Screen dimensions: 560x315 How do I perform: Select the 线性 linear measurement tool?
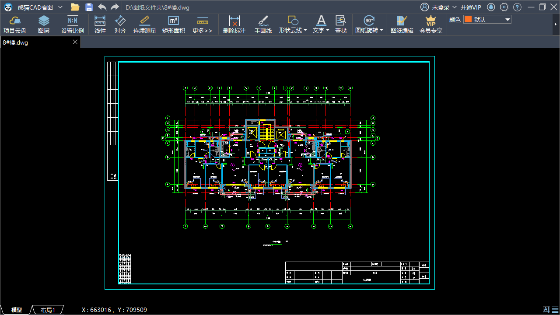pos(100,24)
